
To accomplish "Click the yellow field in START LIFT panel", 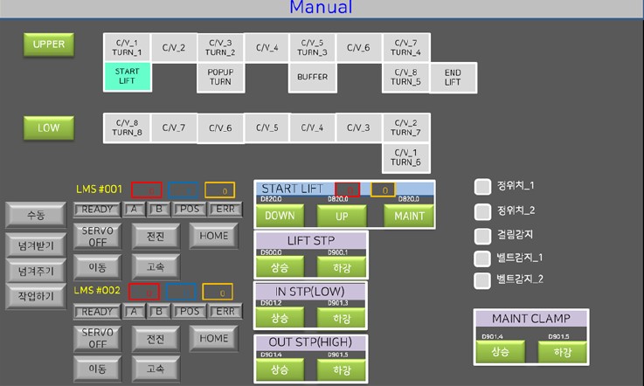I will click(x=384, y=190).
